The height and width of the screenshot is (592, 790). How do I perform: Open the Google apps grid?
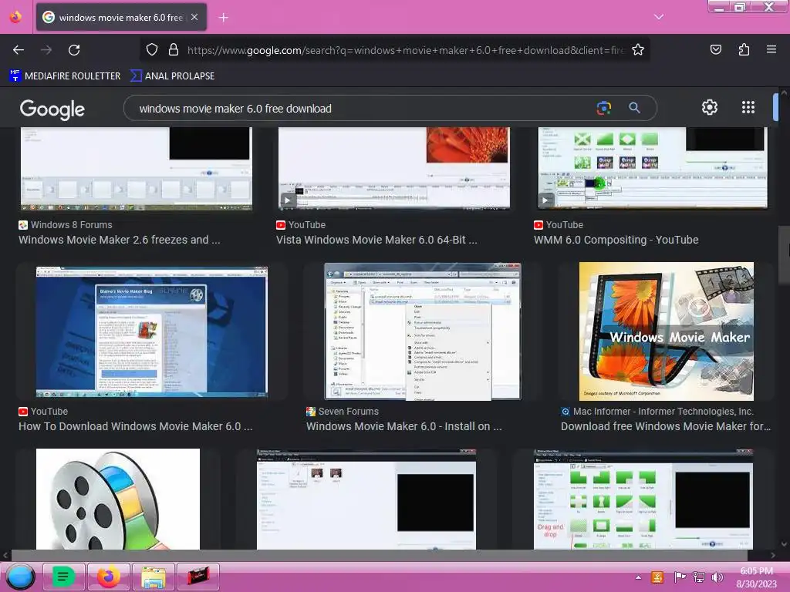pos(748,107)
